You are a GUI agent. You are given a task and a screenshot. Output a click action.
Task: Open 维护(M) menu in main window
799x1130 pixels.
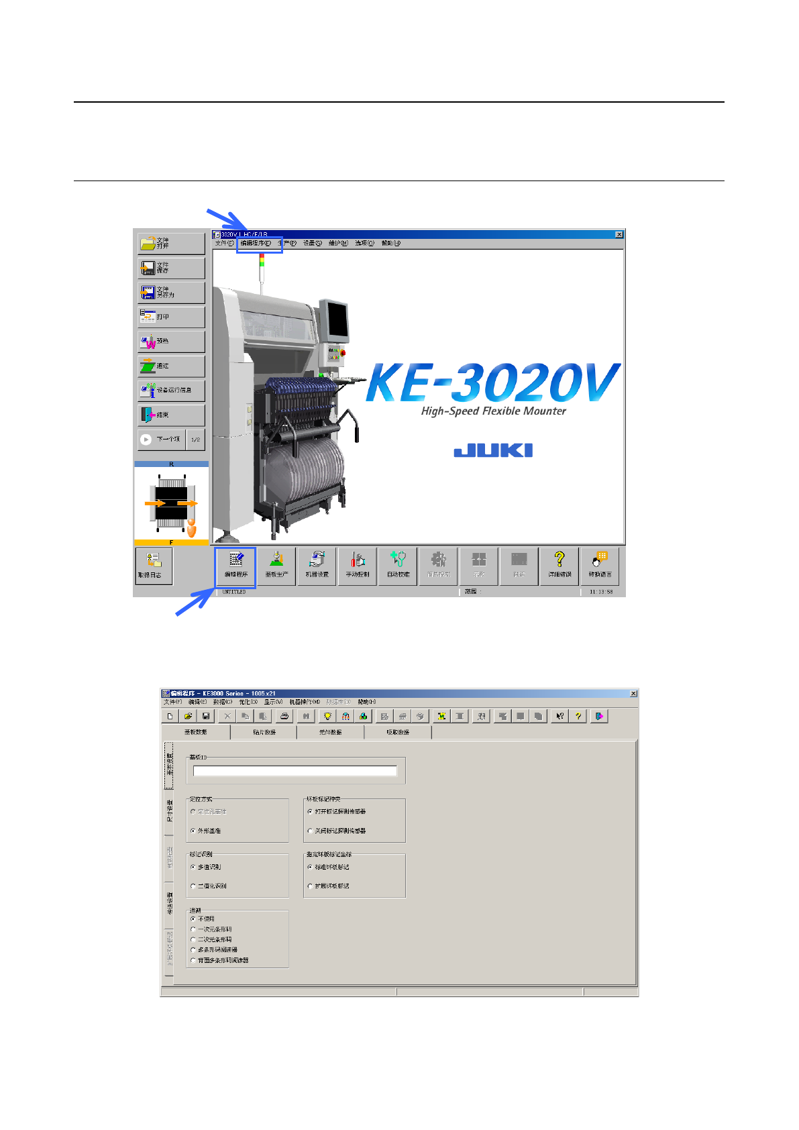(338, 244)
